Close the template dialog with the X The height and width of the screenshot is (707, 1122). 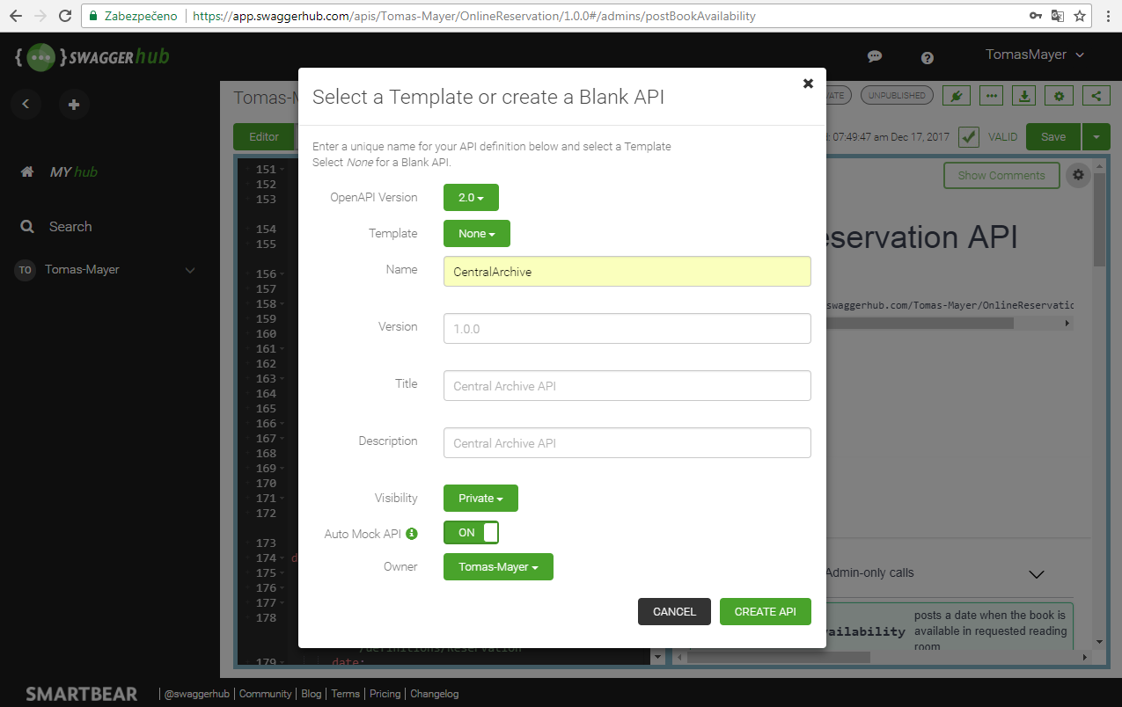(808, 84)
